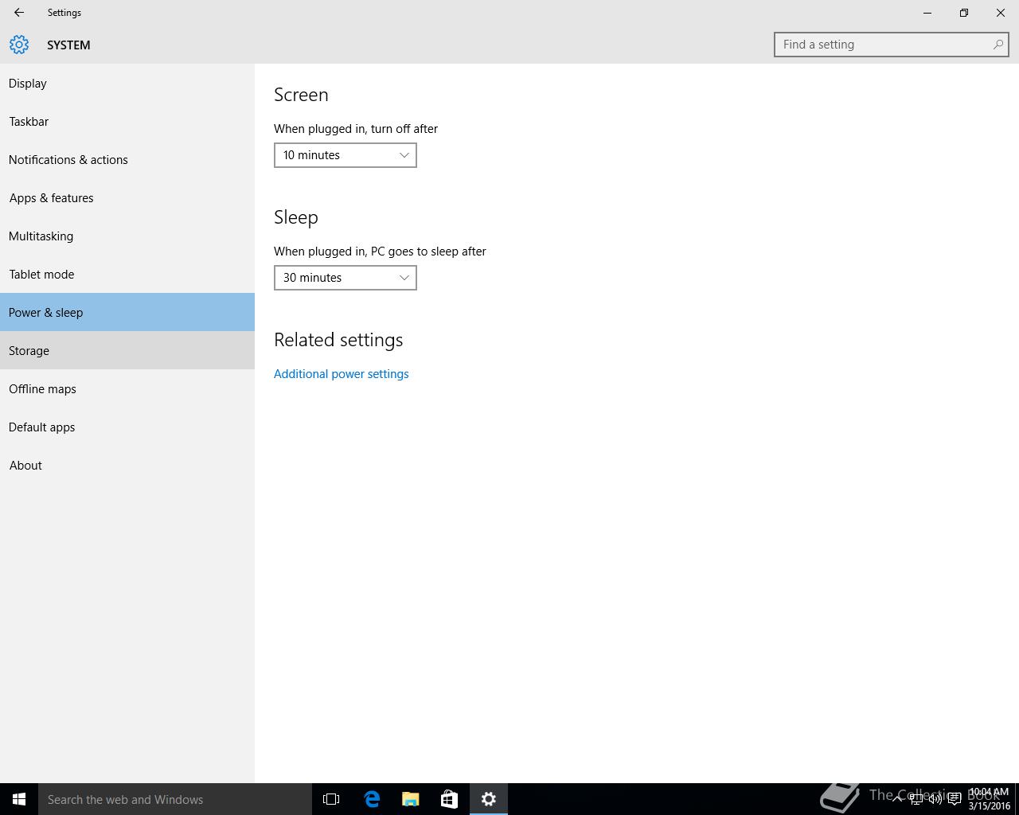The height and width of the screenshot is (815, 1019).
Task: Go to Apps & features
Action: click(127, 197)
